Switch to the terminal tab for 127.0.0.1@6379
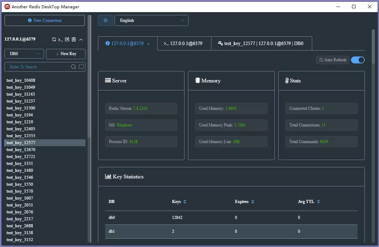The width and height of the screenshot is (379, 247). coord(184,44)
